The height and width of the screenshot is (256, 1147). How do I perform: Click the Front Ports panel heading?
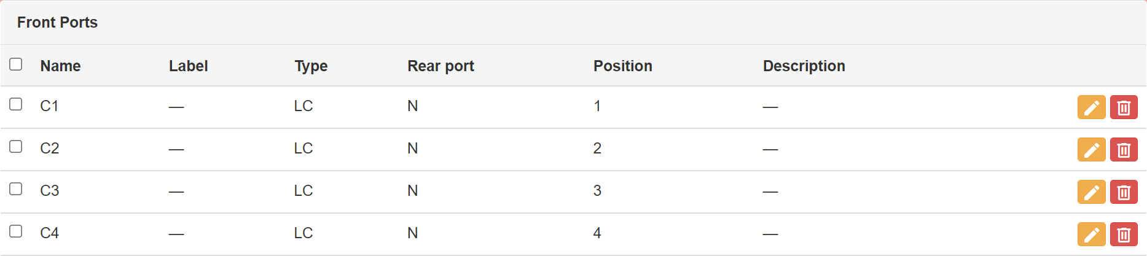(x=57, y=22)
